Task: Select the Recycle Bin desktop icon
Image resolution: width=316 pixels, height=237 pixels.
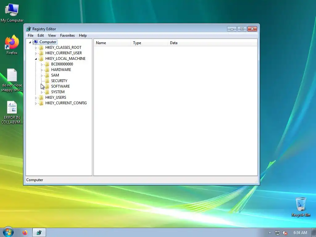Action: click(301, 207)
